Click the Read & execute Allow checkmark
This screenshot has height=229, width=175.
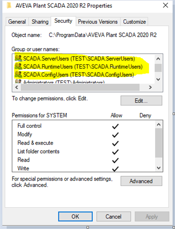[116, 143]
